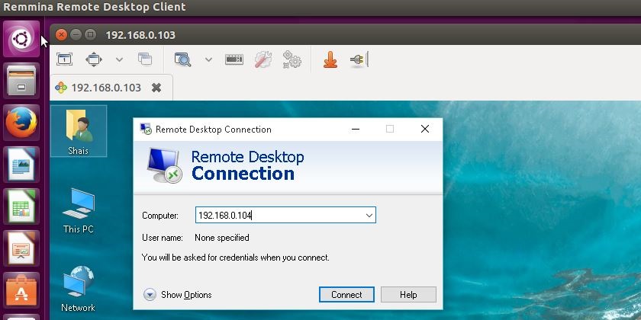Viewport: 641px width, 320px height.
Task: Click Remote Desktop Connection title bar icon
Action: [x=146, y=129]
